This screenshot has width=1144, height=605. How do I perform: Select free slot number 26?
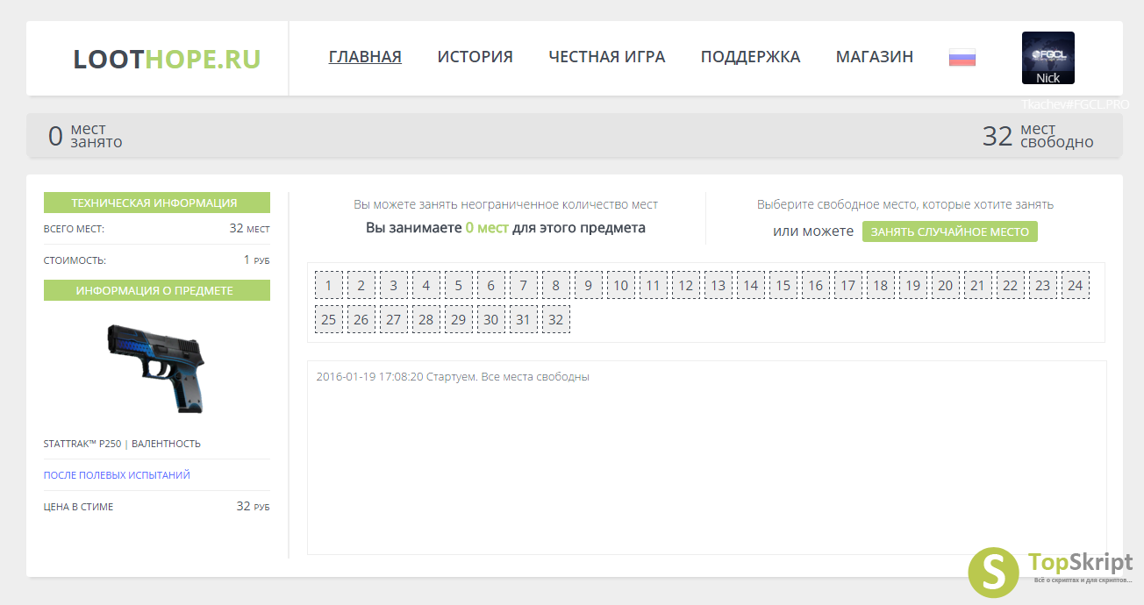point(361,319)
